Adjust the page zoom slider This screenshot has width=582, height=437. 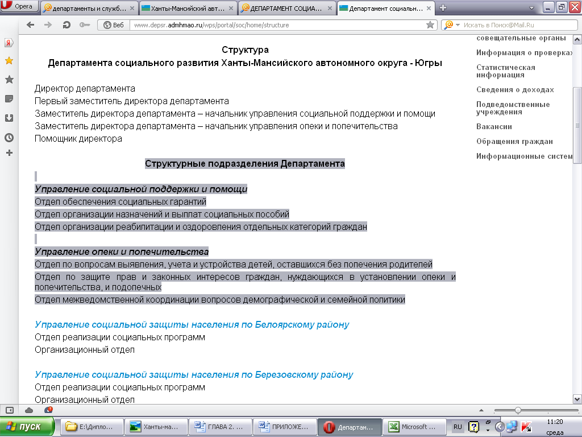pos(518,410)
